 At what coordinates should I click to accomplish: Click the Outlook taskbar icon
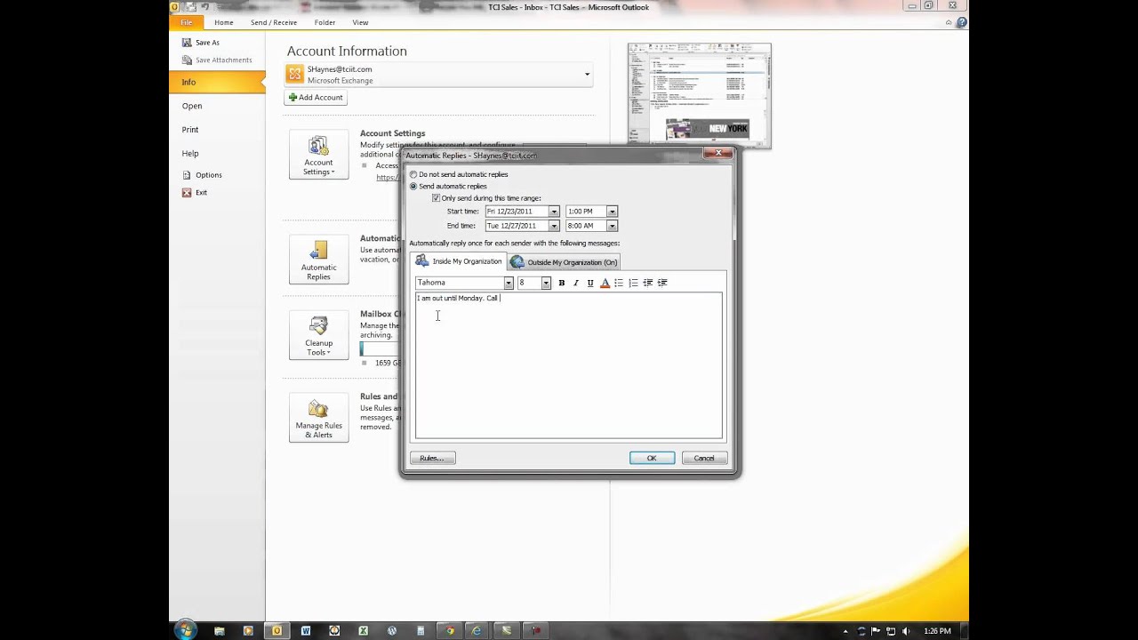276,631
